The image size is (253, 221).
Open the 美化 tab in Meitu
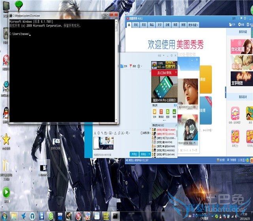tap(136, 24)
